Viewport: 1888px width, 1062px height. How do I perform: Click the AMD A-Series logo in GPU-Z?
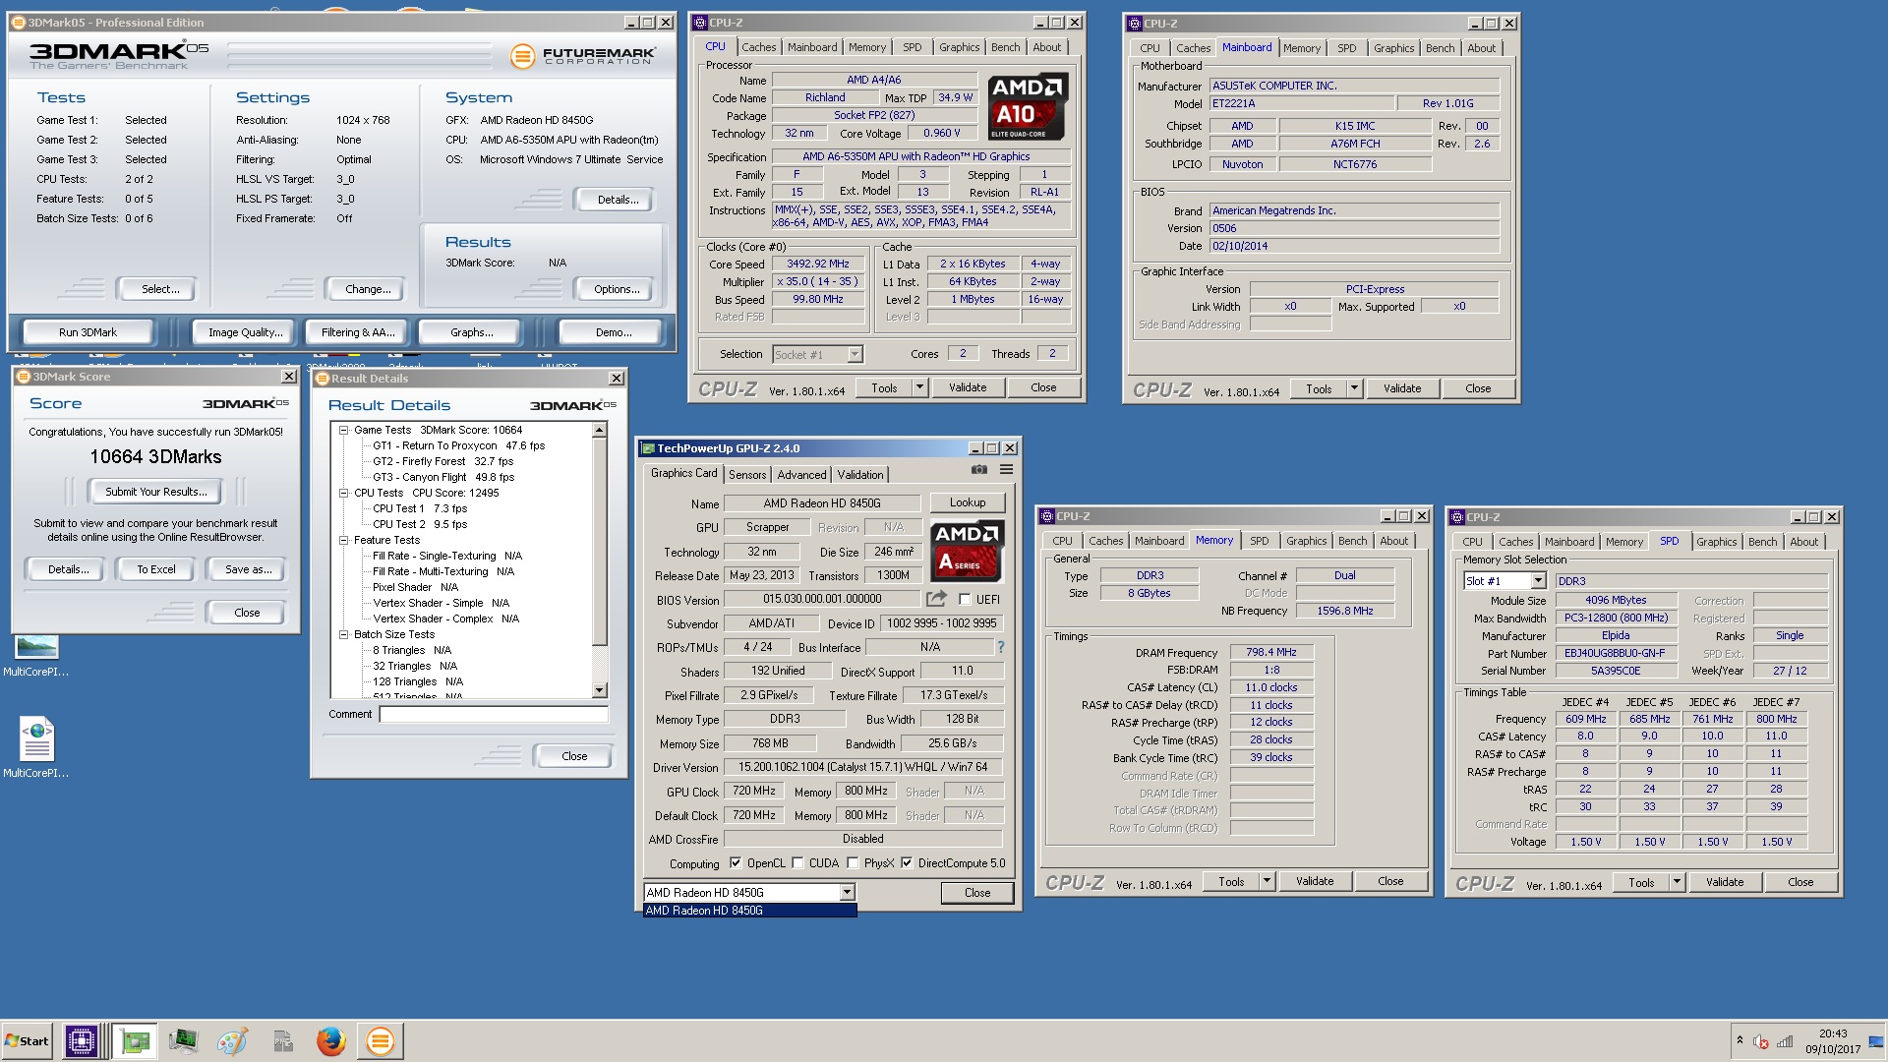pyautogui.click(x=967, y=552)
